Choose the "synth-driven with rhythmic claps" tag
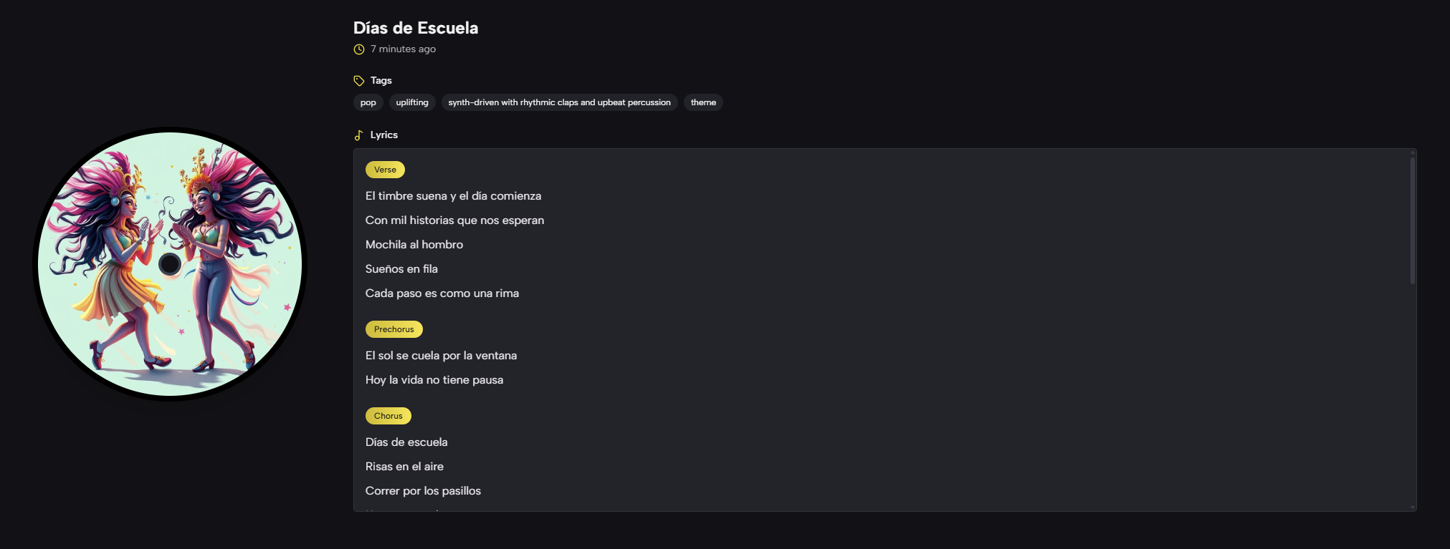The width and height of the screenshot is (1450, 549). pos(559,102)
